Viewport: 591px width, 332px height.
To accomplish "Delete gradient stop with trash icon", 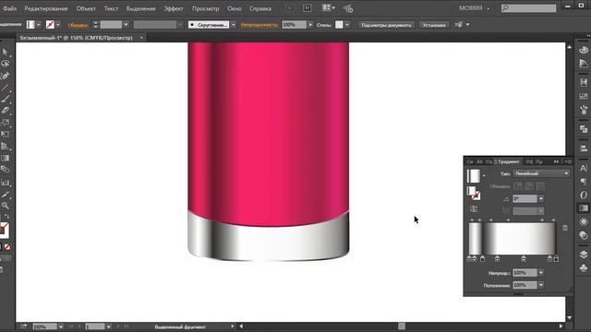I will [565, 228].
